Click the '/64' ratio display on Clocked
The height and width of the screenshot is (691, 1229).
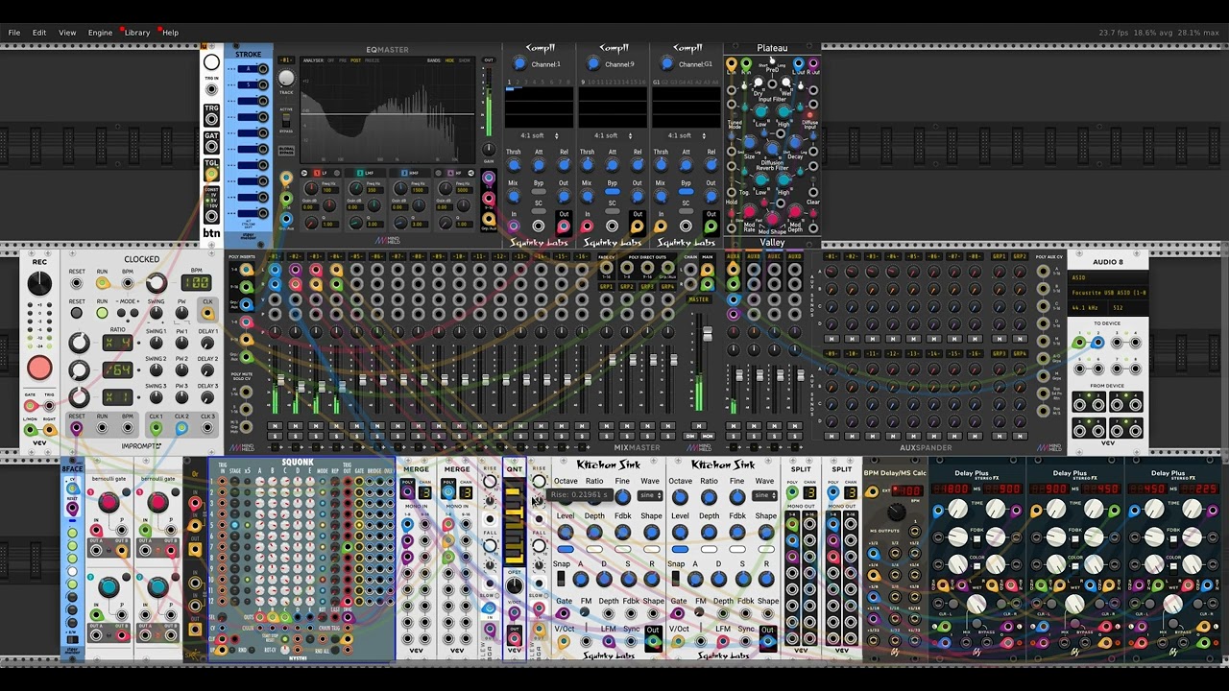tap(118, 369)
